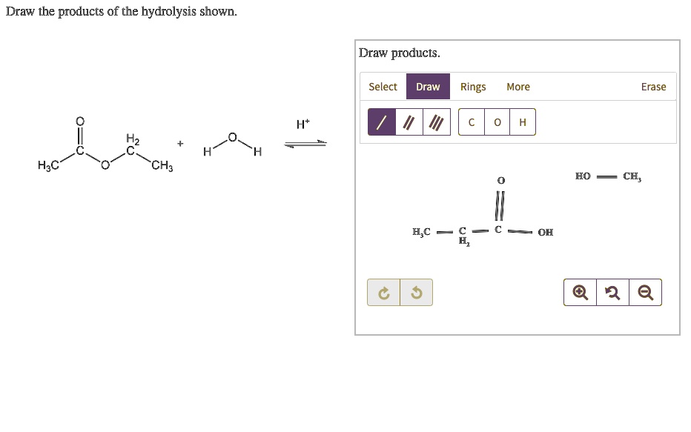The image size is (691, 432).
Task: Toggle the hydrogen atom H button
Action: pos(522,122)
